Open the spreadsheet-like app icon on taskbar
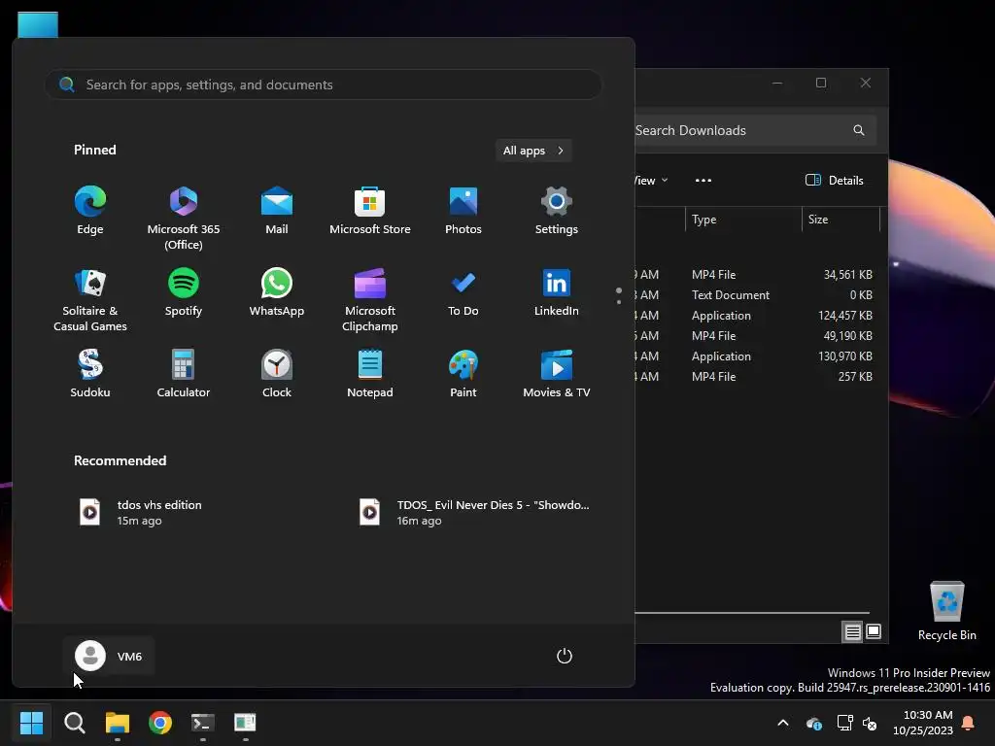The image size is (995, 746). 245,723
